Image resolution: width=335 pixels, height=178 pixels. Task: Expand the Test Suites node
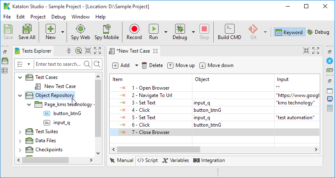(x=20, y=132)
